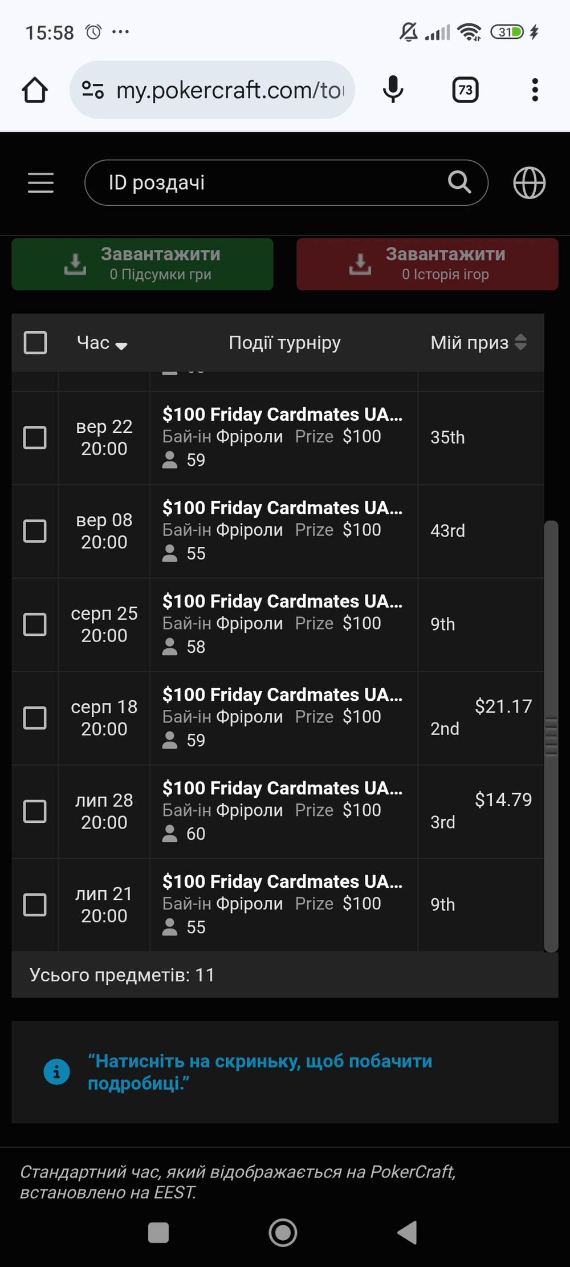This screenshot has height=1267, width=570.
Task: Sort by Час column arrow
Action: [121, 345]
